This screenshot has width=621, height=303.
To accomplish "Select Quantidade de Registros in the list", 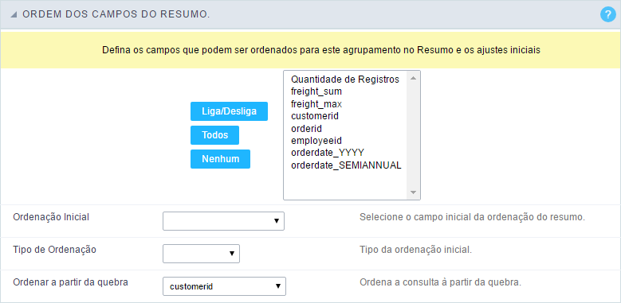I will tap(345, 80).
